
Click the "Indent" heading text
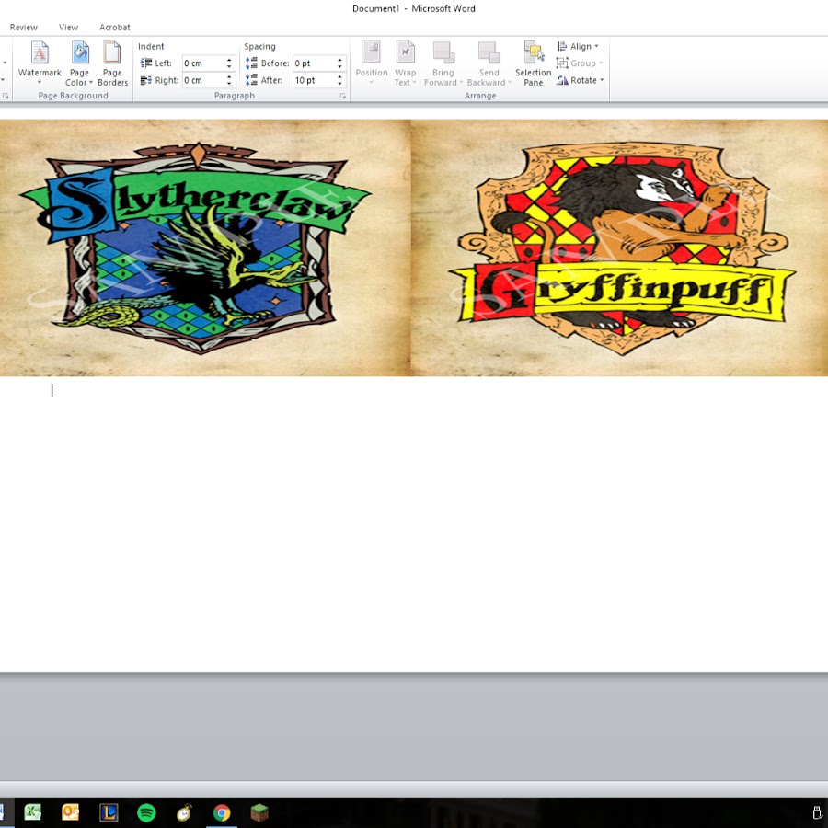(151, 47)
